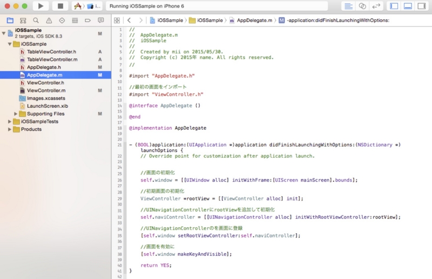Show the Breakpoint navigator
Image resolution: width=432 pixels, height=279 pixels.
coord(87,20)
